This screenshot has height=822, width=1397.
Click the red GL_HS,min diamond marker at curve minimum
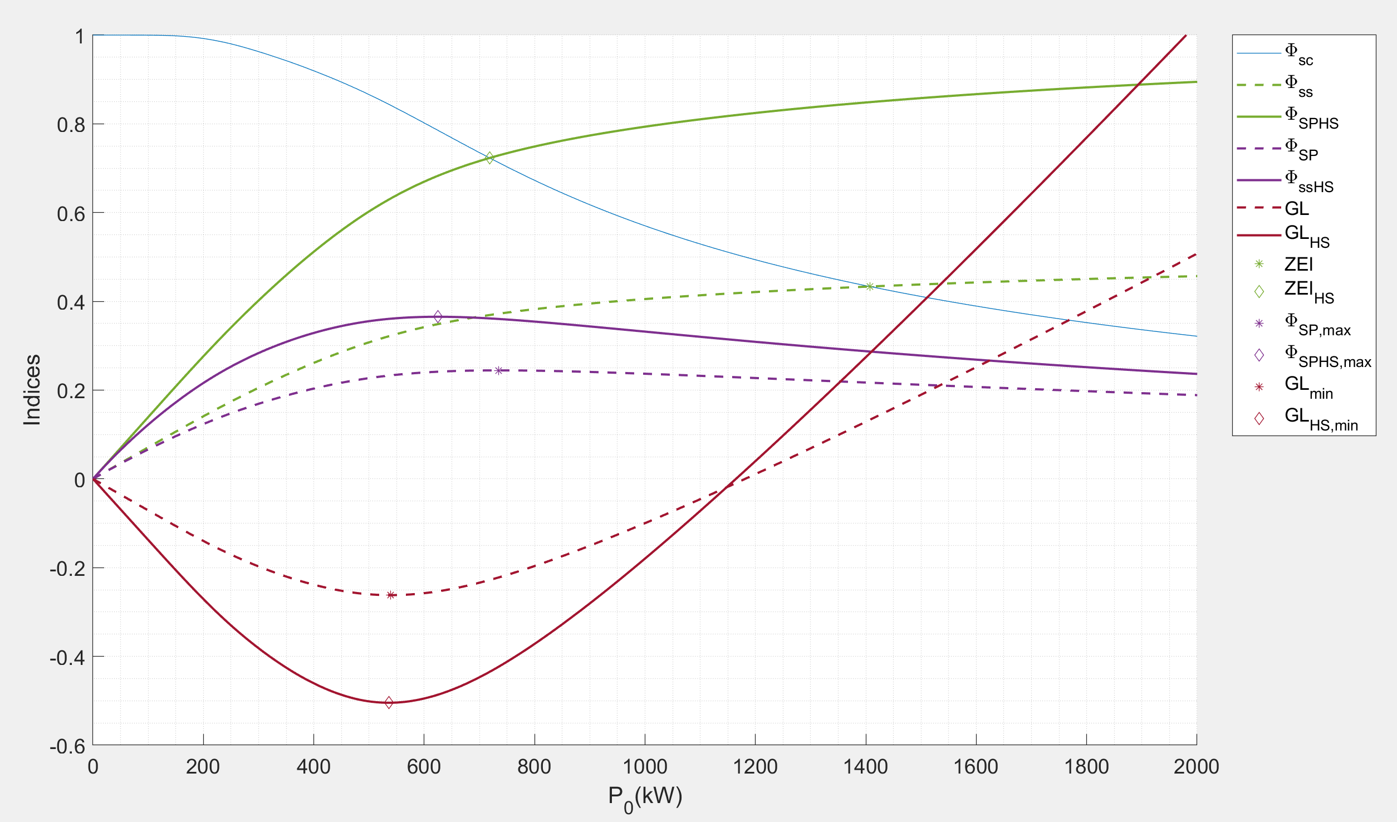point(389,702)
